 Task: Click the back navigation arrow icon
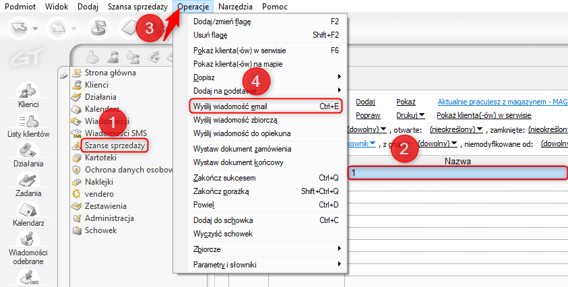coord(19,28)
